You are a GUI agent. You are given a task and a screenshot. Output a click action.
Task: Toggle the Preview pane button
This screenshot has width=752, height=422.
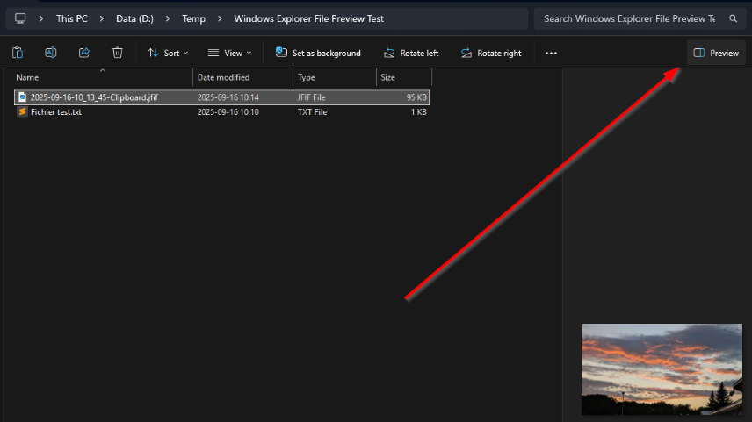(716, 53)
